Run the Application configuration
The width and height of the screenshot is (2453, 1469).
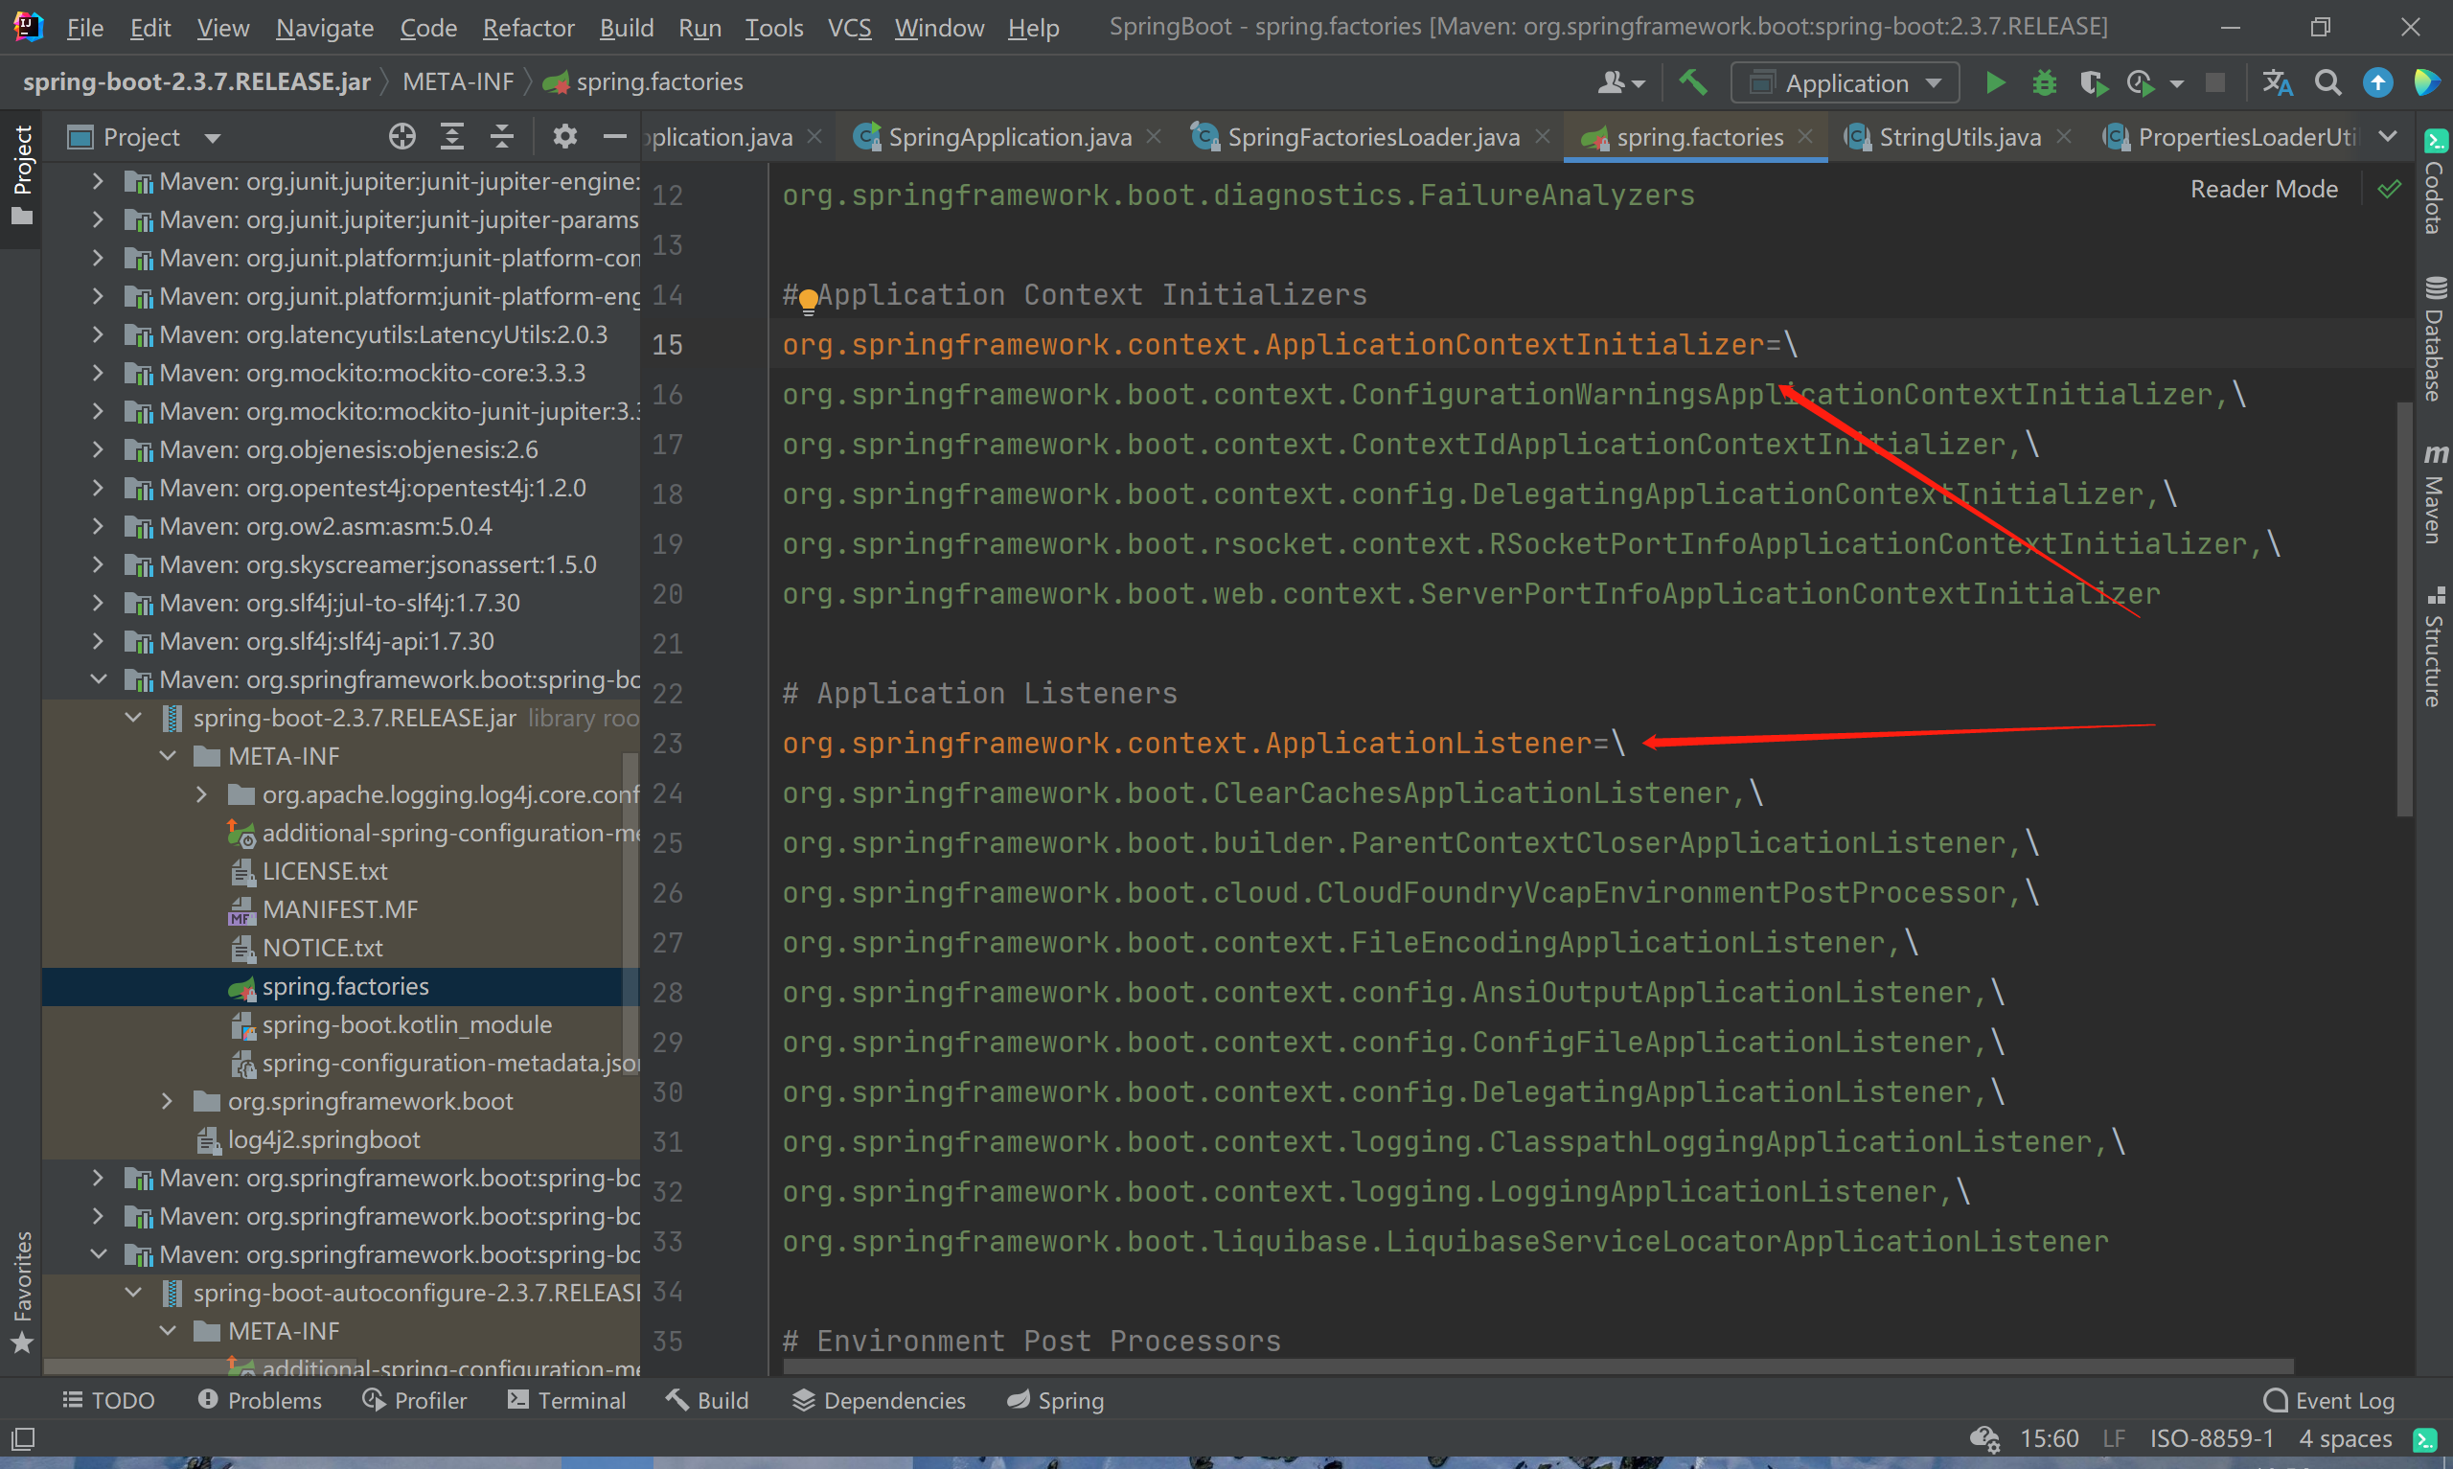tap(1995, 83)
